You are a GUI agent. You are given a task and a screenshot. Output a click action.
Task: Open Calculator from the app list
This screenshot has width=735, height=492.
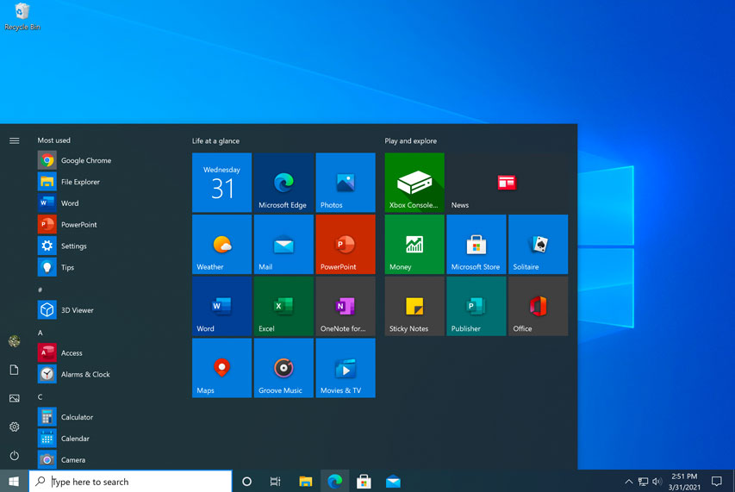[77, 417]
